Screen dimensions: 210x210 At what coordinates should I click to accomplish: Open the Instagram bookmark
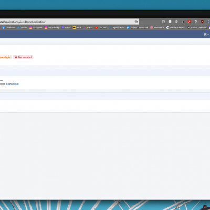click(36, 28)
